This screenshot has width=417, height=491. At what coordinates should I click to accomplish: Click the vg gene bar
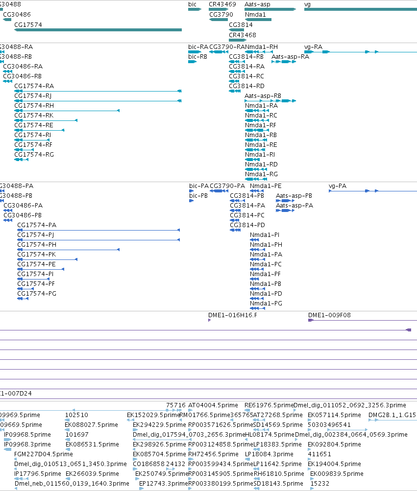(x=361, y=9)
